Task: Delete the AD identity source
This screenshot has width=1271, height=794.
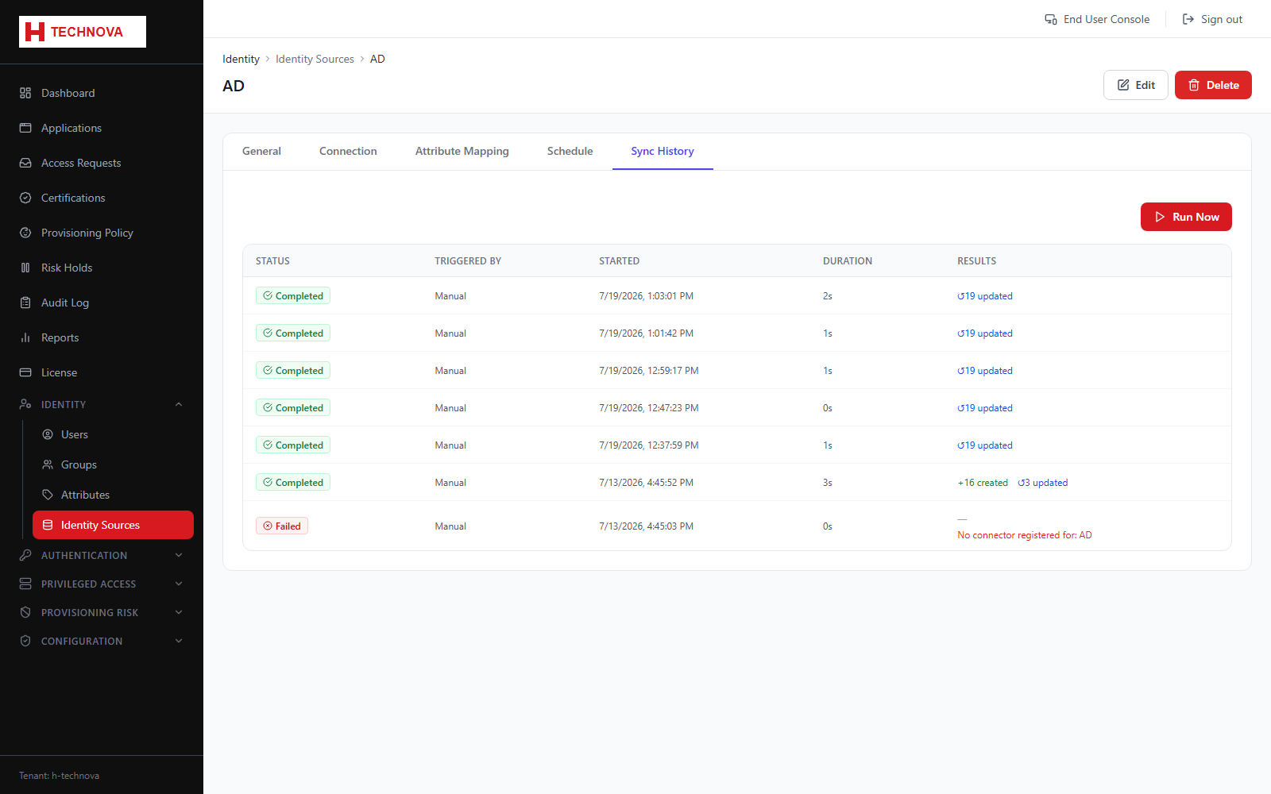Action: (x=1213, y=85)
